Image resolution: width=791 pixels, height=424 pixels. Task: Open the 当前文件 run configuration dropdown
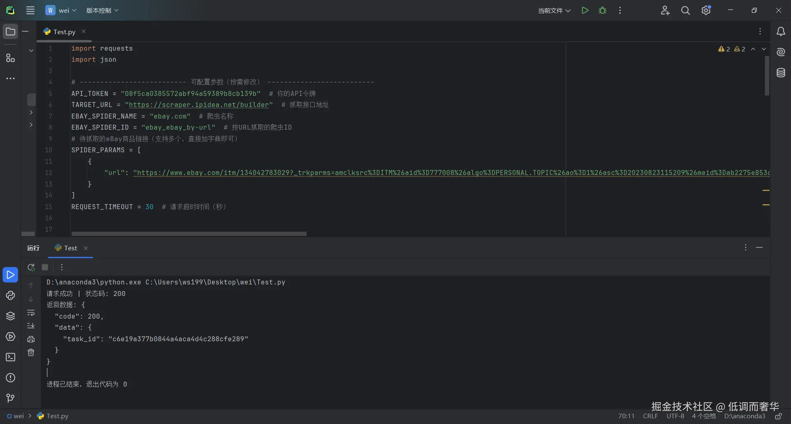(554, 10)
